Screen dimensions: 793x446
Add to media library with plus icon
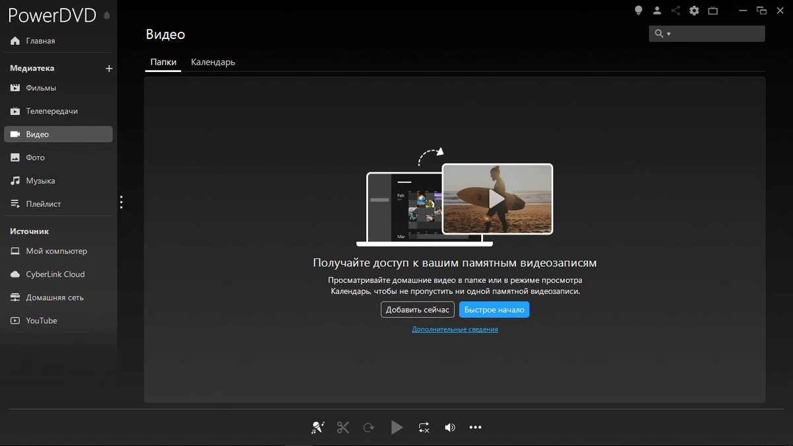coord(109,68)
